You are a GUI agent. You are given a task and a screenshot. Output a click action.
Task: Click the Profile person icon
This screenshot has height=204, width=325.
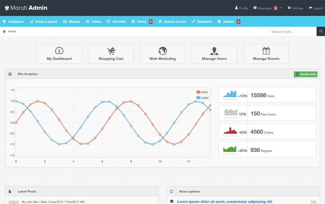pyautogui.click(x=236, y=8)
